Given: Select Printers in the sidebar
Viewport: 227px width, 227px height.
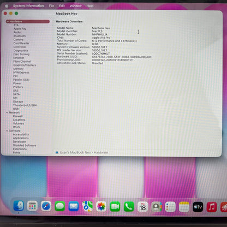Looking at the screenshot, I should click(18, 87).
